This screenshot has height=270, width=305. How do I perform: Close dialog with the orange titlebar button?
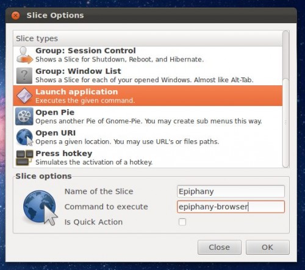[x=16, y=15]
